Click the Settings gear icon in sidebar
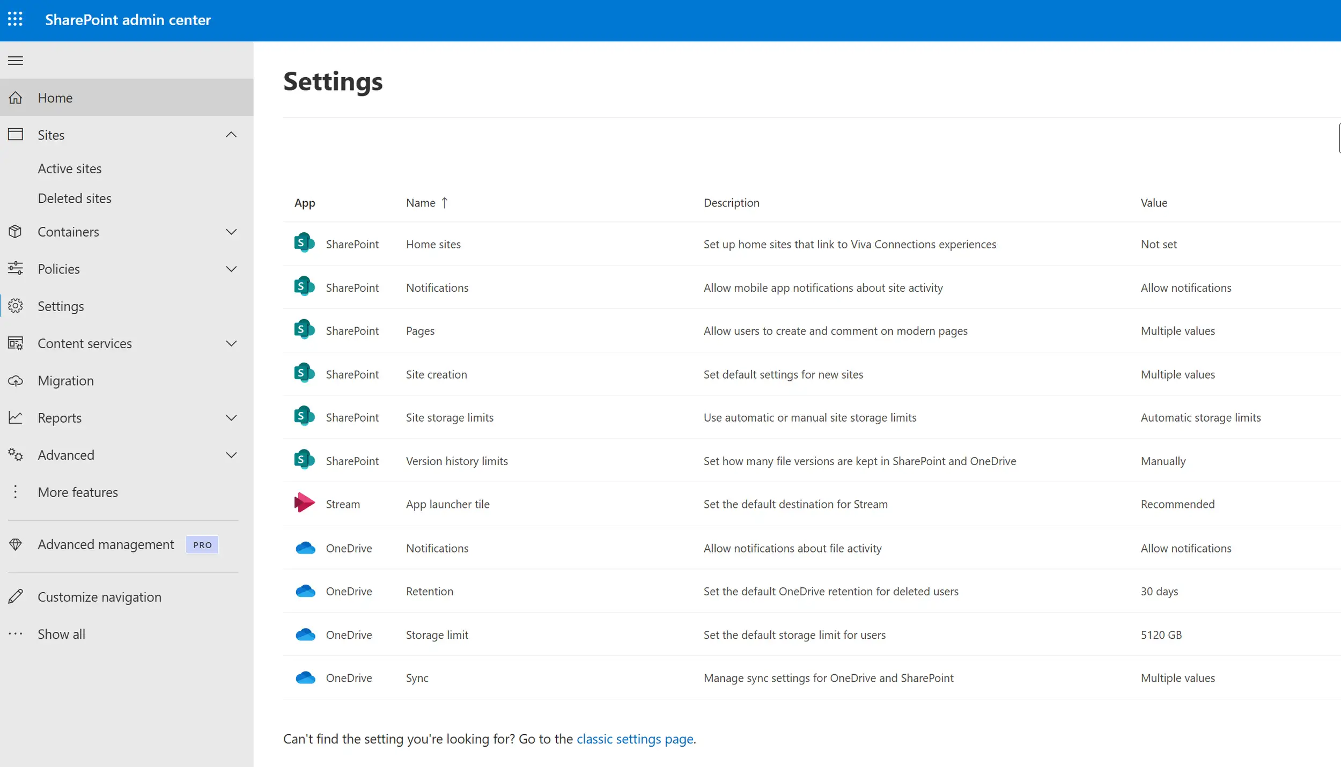1341x767 pixels. 16,306
